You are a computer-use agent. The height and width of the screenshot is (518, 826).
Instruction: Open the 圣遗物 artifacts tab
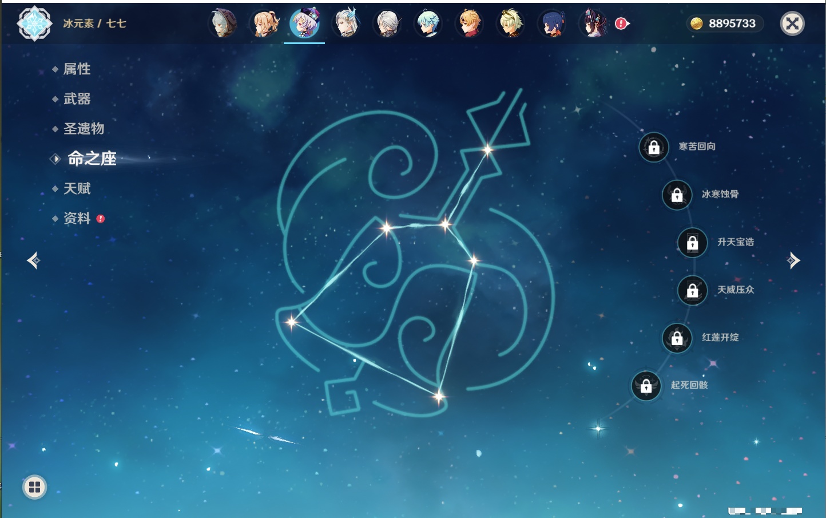(84, 129)
